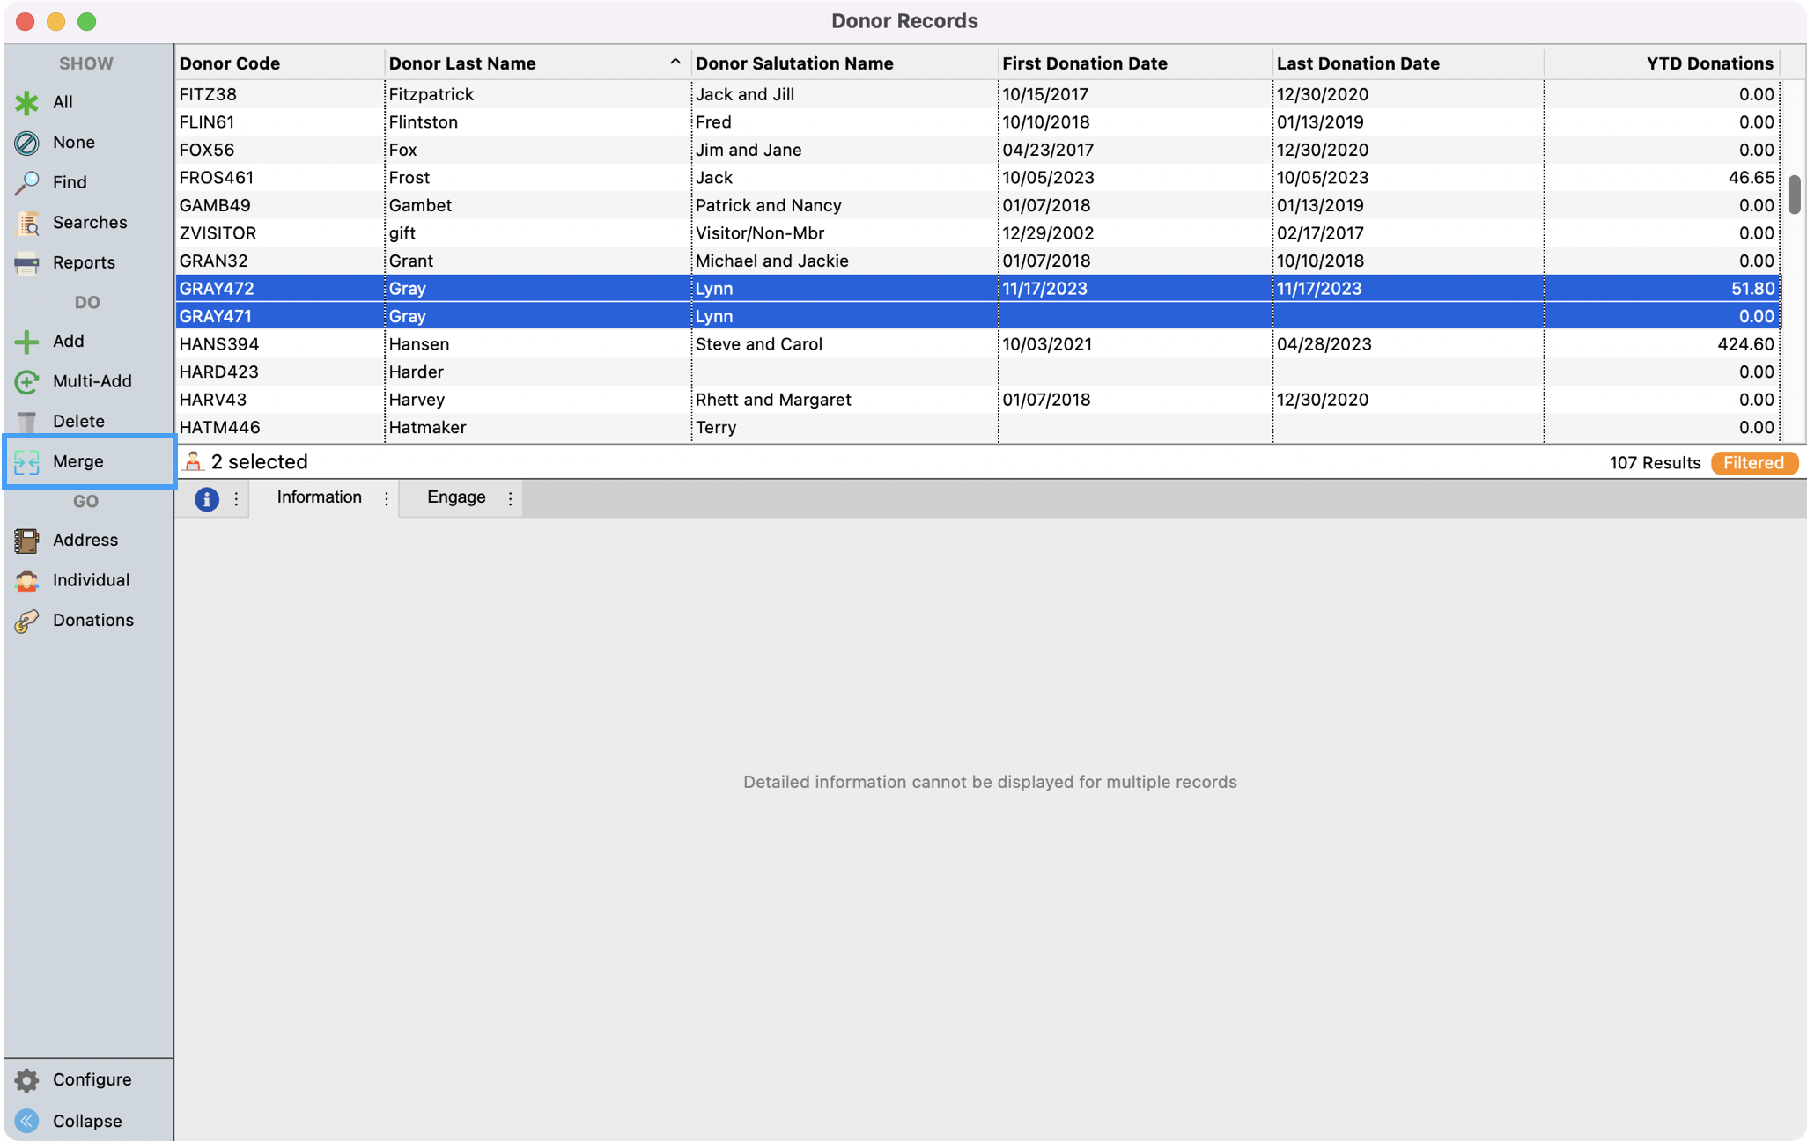Click the Reports printer icon
1807x1141 pixels.
[x=26, y=262]
